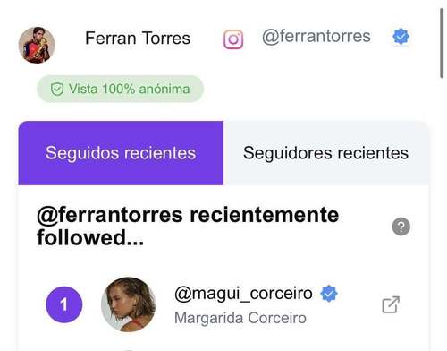Click the Instagram logo icon

click(233, 39)
